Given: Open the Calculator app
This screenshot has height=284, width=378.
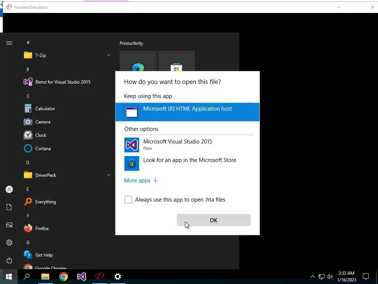Looking at the screenshot, I should [x=67, y=109].
